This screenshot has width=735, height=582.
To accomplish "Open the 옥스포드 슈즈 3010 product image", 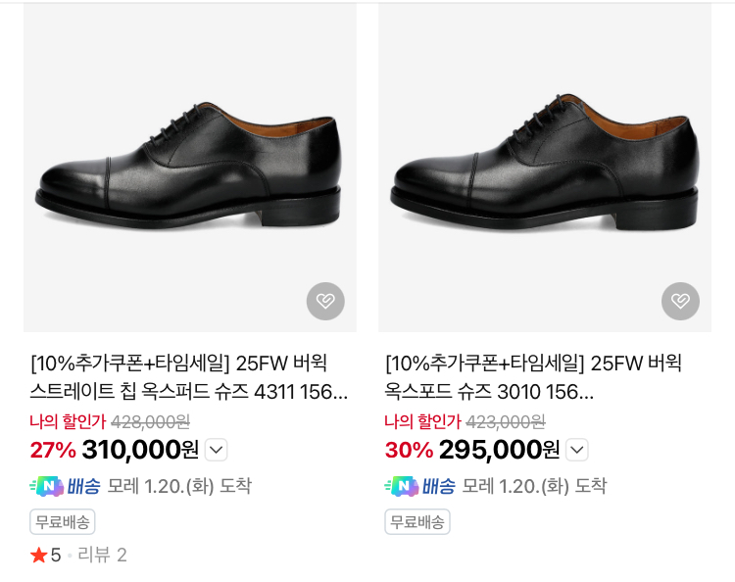I will pyautogui.click(x=545, y=167).
